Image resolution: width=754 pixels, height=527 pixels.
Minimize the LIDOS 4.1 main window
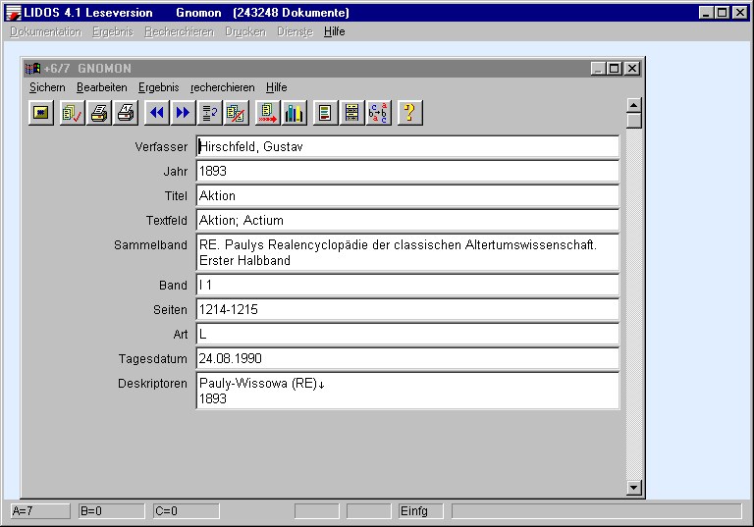(706, 13)
